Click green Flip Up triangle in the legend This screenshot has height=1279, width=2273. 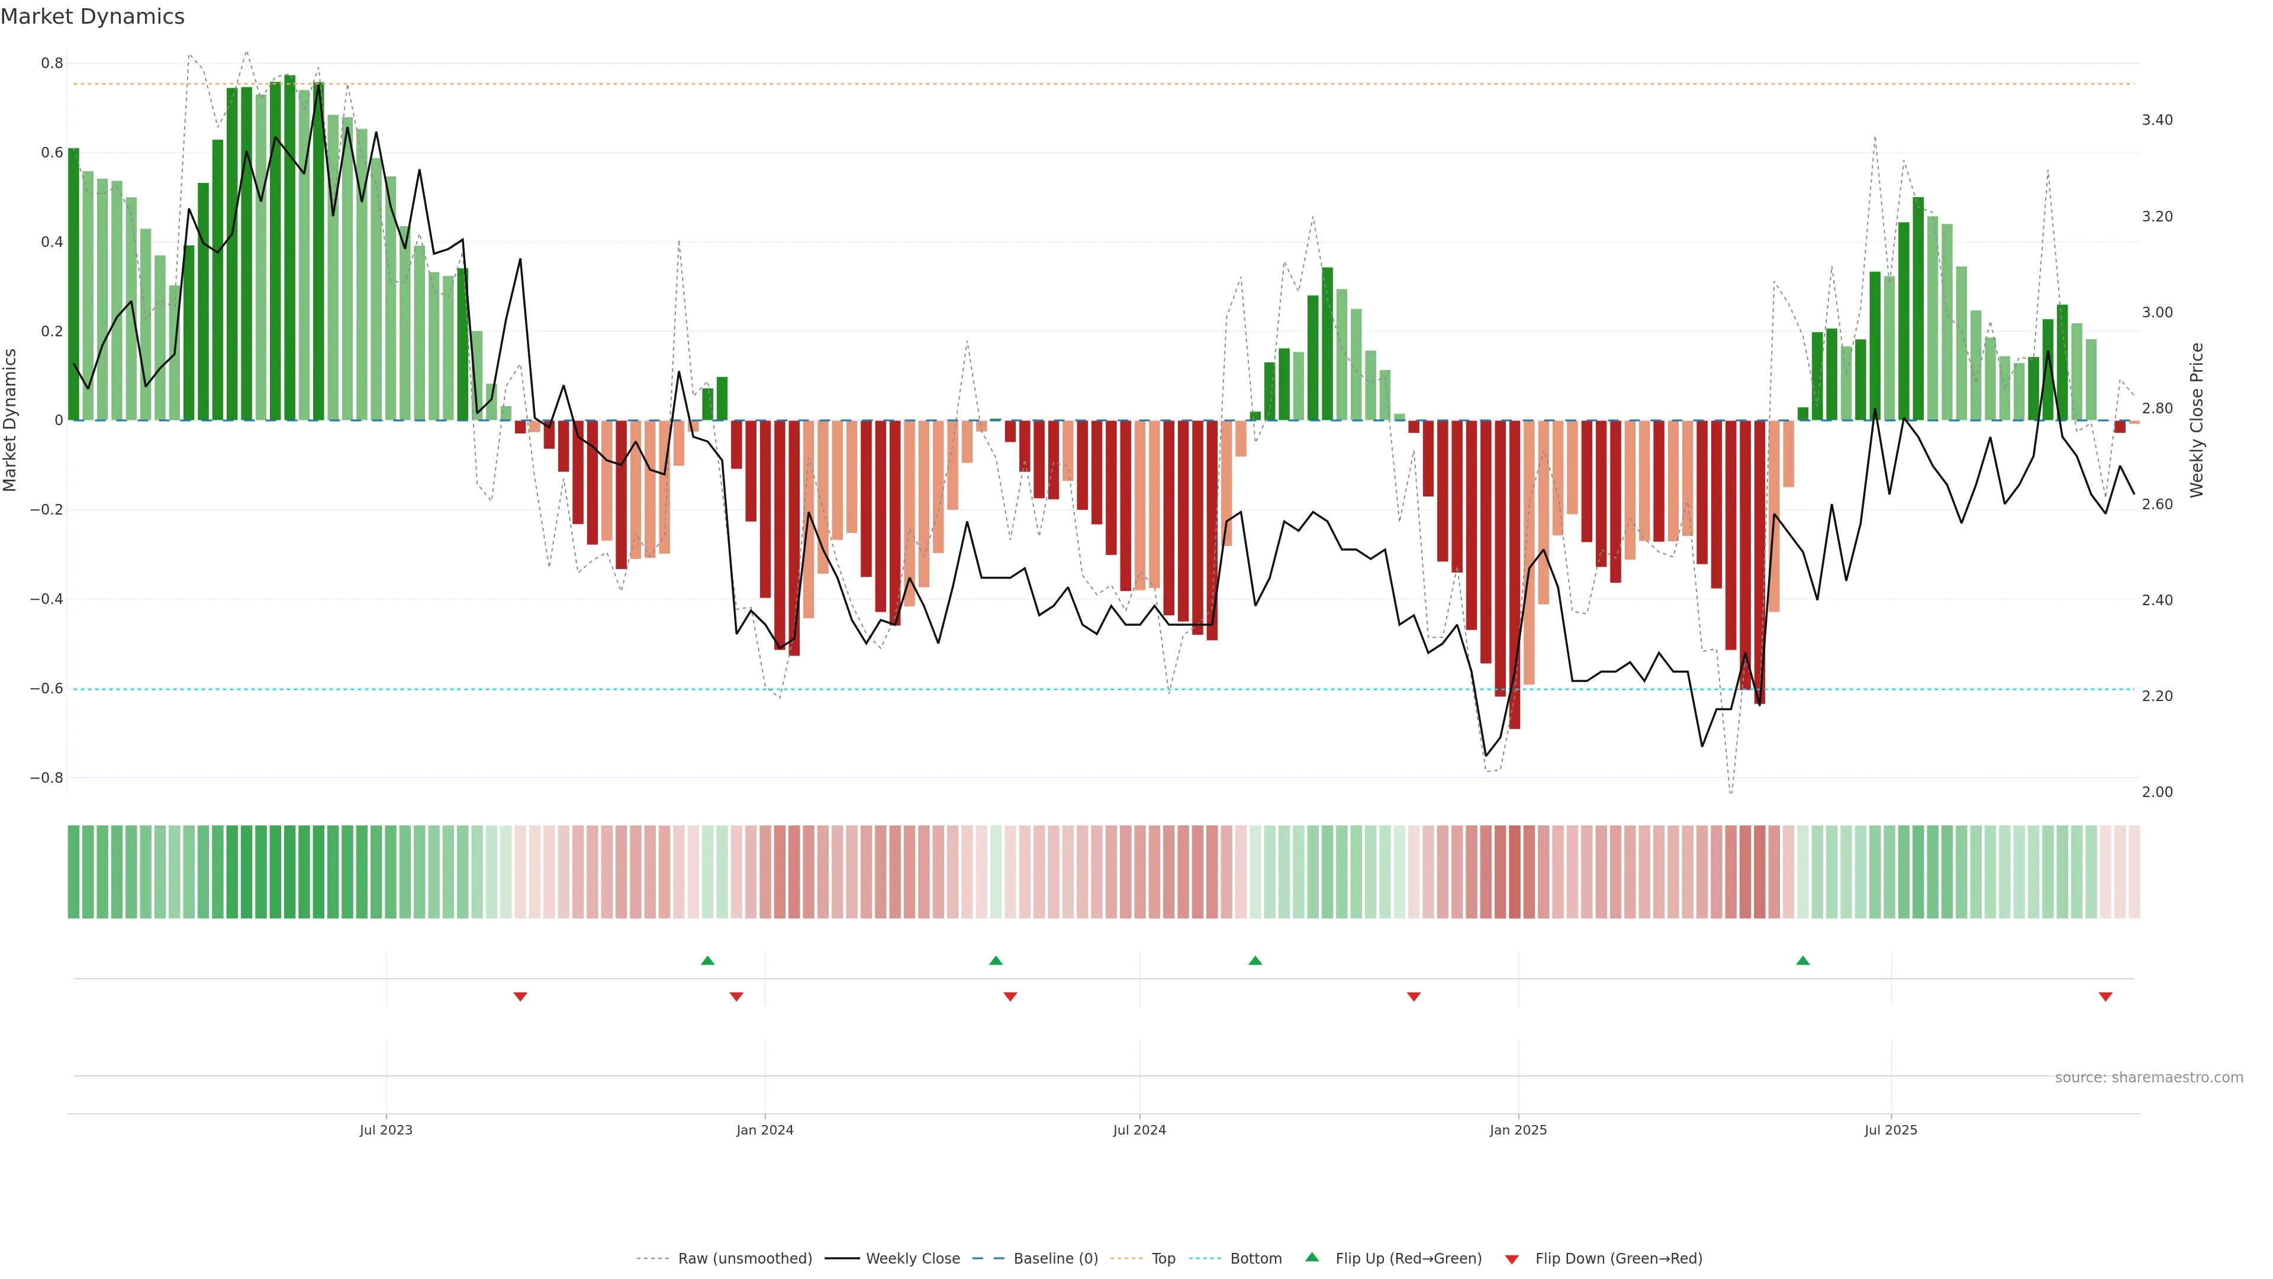pos(1312,1257)
